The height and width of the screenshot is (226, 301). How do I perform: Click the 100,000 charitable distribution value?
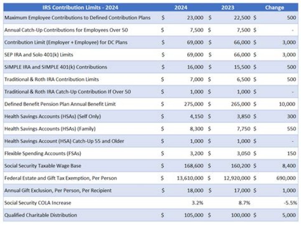pos(241,215)
